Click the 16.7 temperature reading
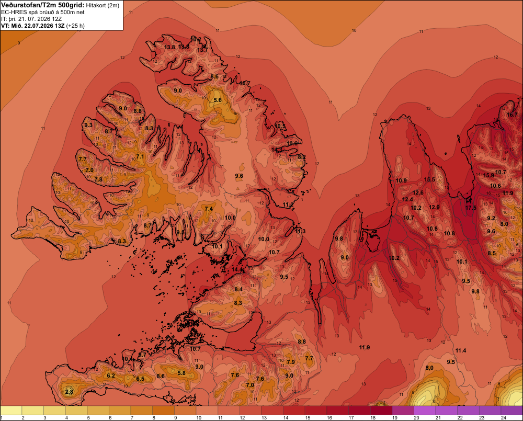Viewport: 523px width, 421px height. pos(512,115)
